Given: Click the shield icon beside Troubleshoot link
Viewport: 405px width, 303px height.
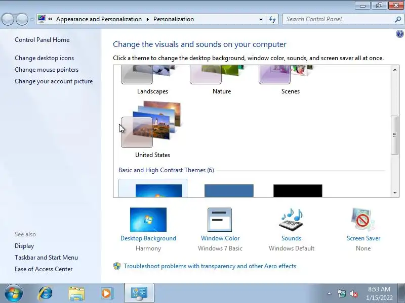Looking at the screenshot, I should click(117, 266).
